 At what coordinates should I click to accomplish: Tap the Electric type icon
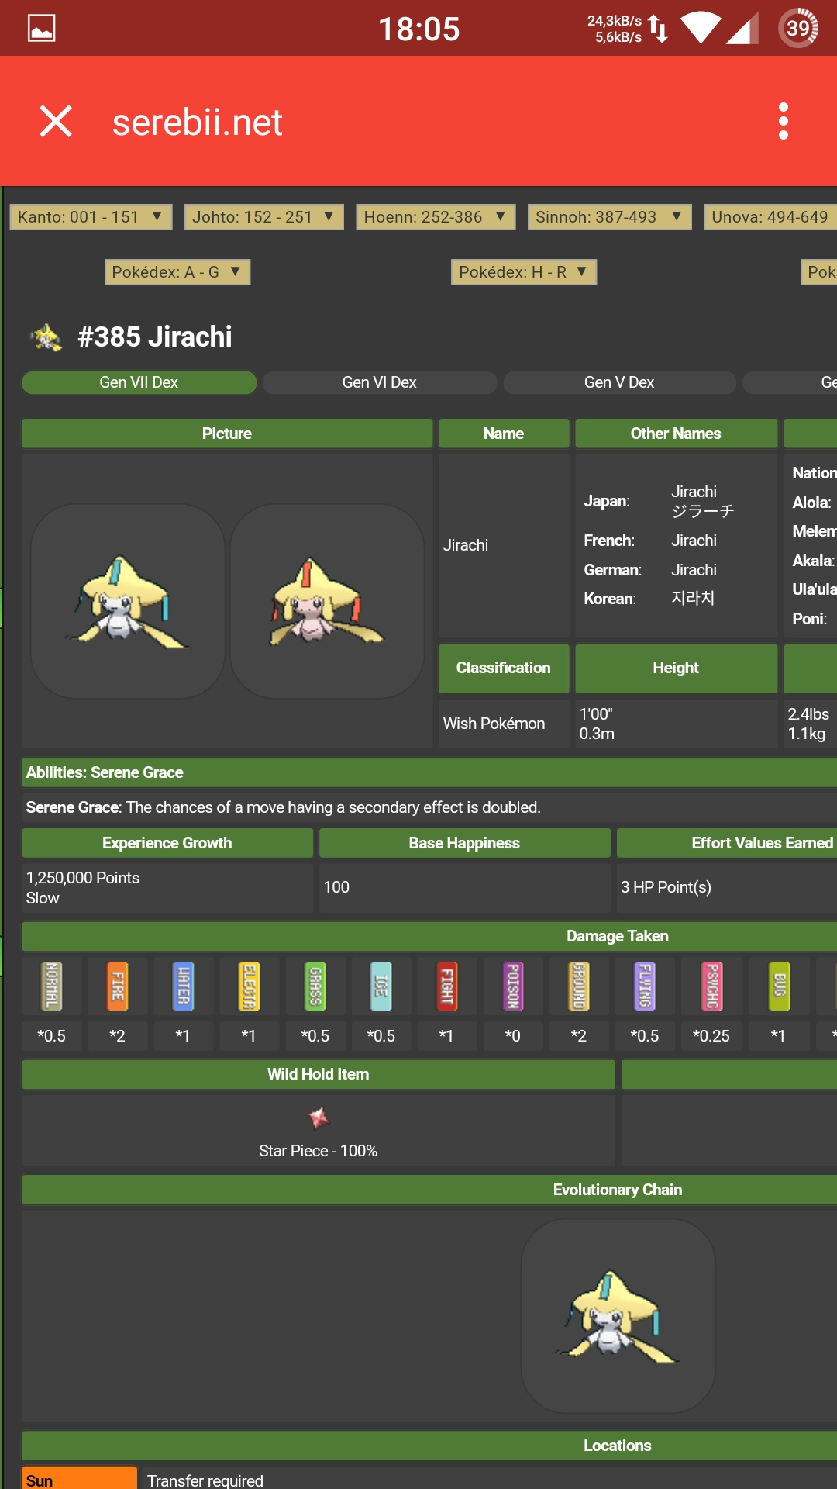(x=249, y=986)
